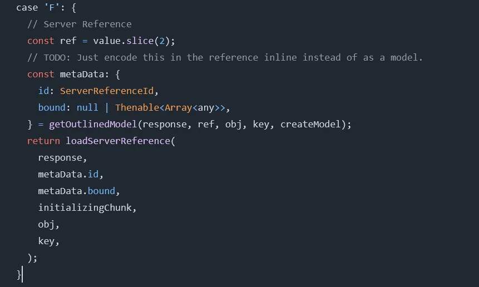Click the null keyword in bound type
The image size is (479, 287).
point(87,108)
